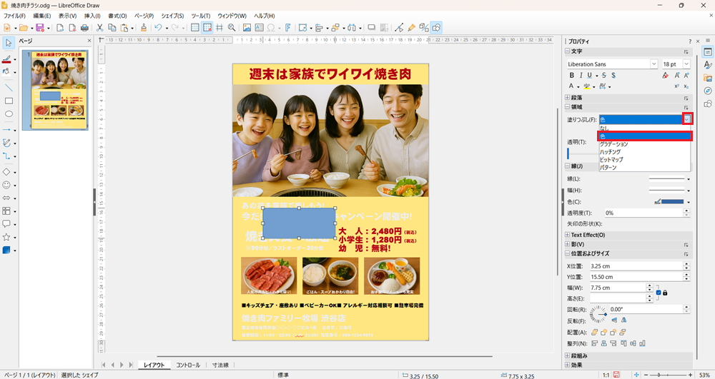Toggle keep ratio checkbox
This screenshot has width=715, height=379.
pyautogui.click(x=659, y=293)
